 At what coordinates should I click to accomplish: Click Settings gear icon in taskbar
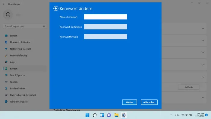click(x=124, y=115)
